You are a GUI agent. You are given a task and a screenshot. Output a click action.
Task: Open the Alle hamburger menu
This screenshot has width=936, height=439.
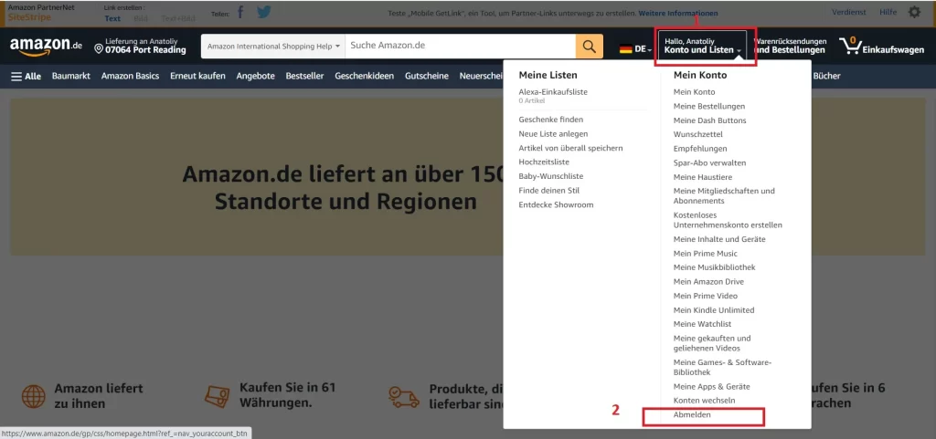(27, 77)
